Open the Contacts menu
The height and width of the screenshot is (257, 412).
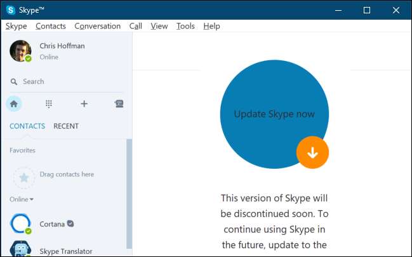click(x=51, y=26)
